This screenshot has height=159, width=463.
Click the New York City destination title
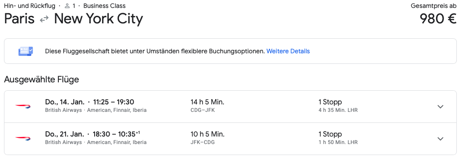pyautogui.click(x=99, y=19)
